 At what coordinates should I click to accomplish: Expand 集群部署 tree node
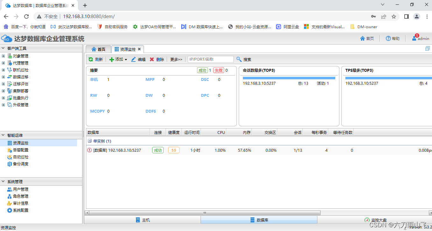coord(4,91)
